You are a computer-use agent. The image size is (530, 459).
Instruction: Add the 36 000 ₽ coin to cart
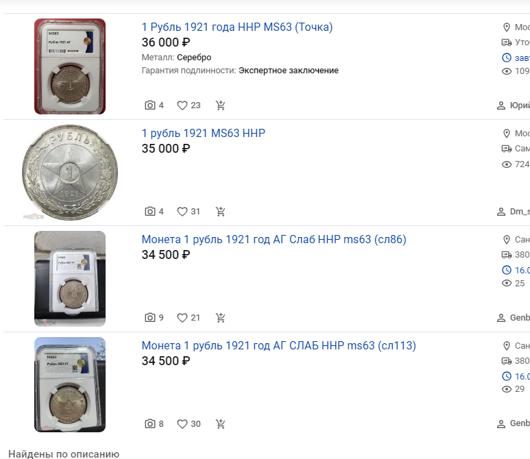click(x=220, y=106)
